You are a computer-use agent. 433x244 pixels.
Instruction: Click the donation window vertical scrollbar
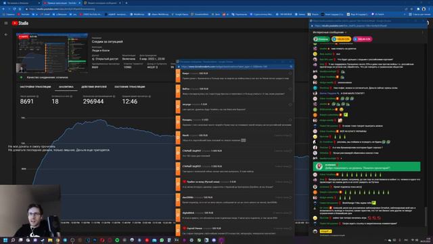(294, 86)
